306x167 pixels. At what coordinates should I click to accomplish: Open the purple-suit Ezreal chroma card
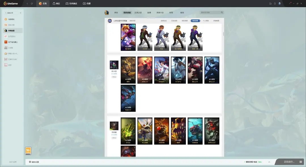(195, 37)
